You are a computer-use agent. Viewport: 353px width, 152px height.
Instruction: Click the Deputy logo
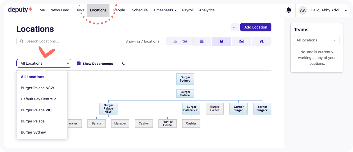click(x=20, y=10)
